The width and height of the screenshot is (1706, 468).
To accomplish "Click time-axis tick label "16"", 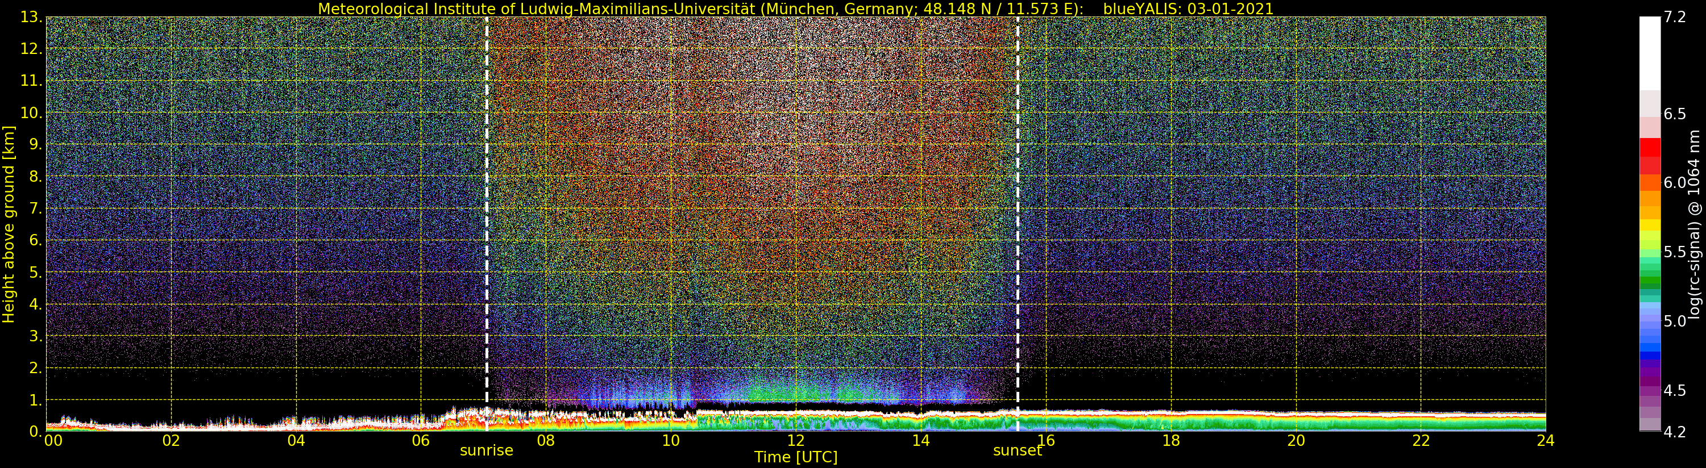I will [x=1046, y=441].
